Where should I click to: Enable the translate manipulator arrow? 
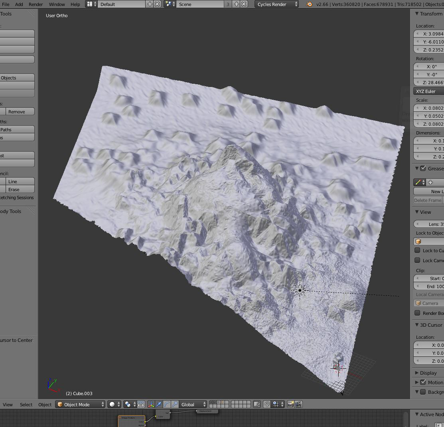(x=159, y=404)
